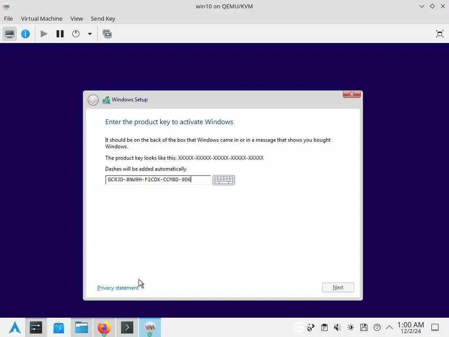Close the Windows Setup dialog
This screenshot has width=449, height=337.
352,94
